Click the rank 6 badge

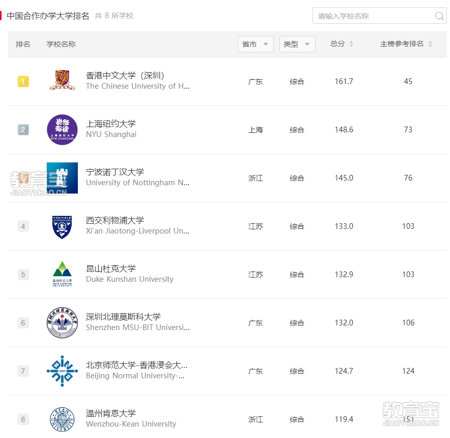[23, 323]
